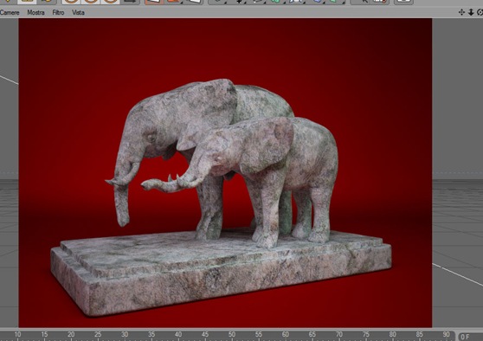This screenshot has width=483, height=341.
Task: Open the Camere menu
Action: (x=10, y=13)
